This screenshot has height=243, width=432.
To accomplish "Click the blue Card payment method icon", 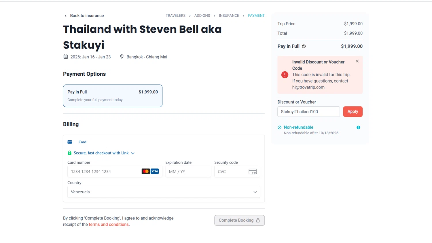I will click(70, 142).
